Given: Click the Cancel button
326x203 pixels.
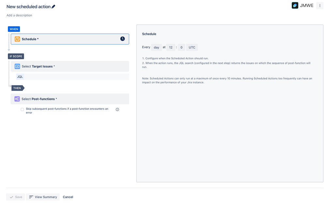Looking at the screenshot, I should point(68,197).
